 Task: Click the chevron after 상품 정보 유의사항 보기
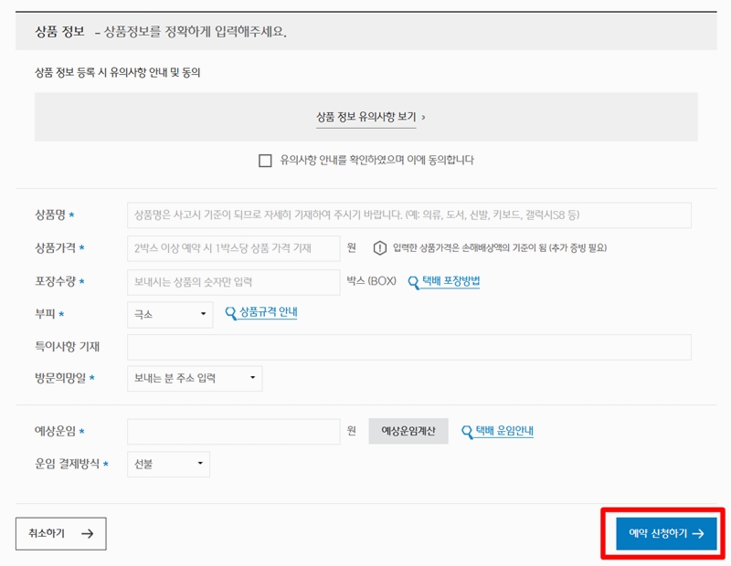423,118
